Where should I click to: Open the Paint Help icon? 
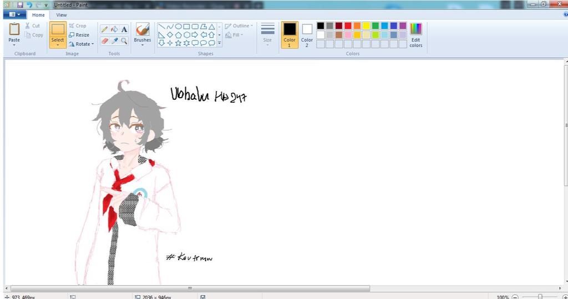click(565, 14)
